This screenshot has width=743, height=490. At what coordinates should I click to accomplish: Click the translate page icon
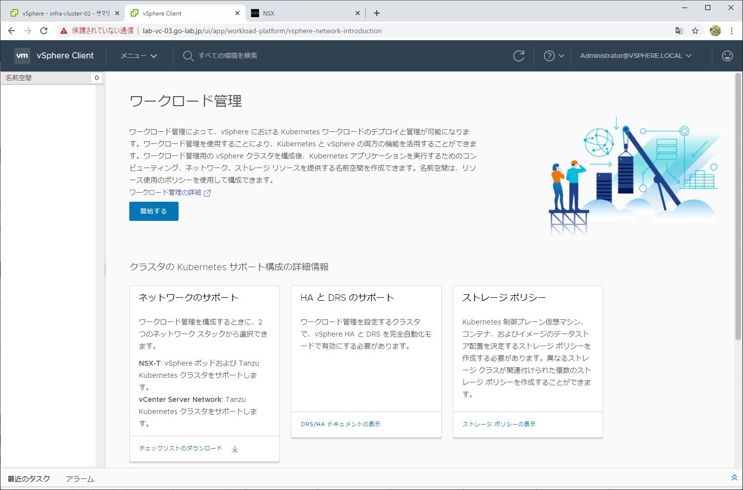point(679,31)
